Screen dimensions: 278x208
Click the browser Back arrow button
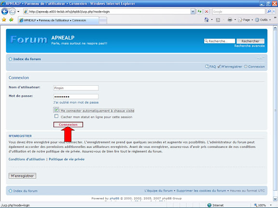tap(5, 12)
